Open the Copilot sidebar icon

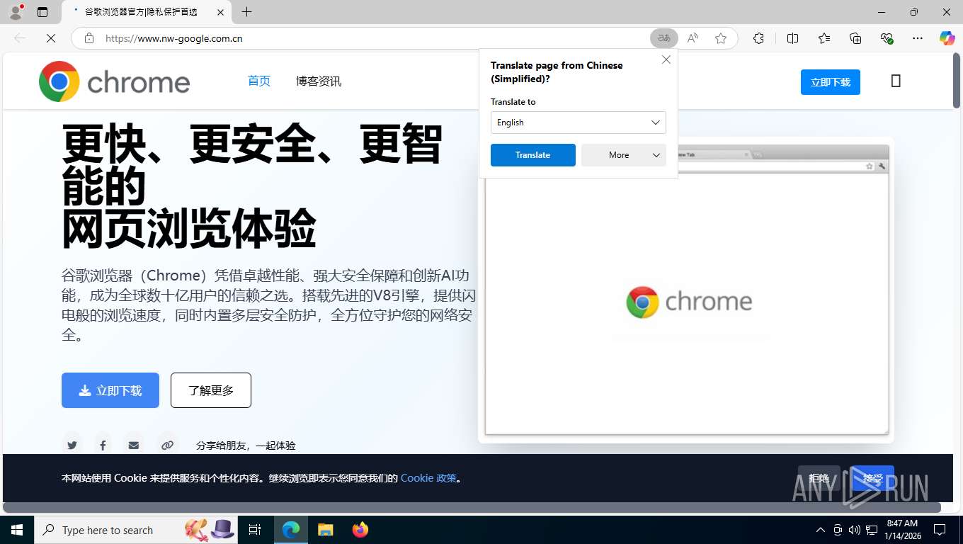pyautogui.click(x=947, y=38)
